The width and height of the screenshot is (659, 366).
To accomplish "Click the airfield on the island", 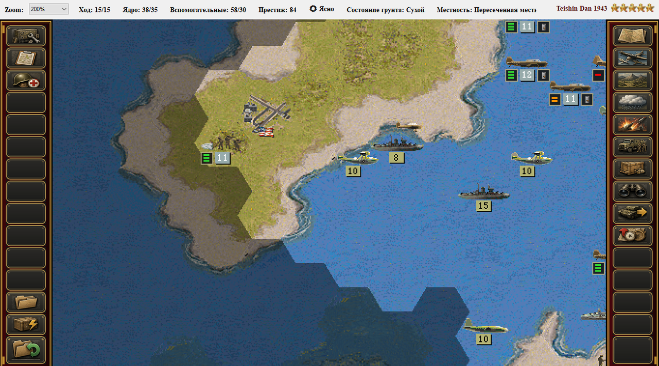I will tap(266, 109).
